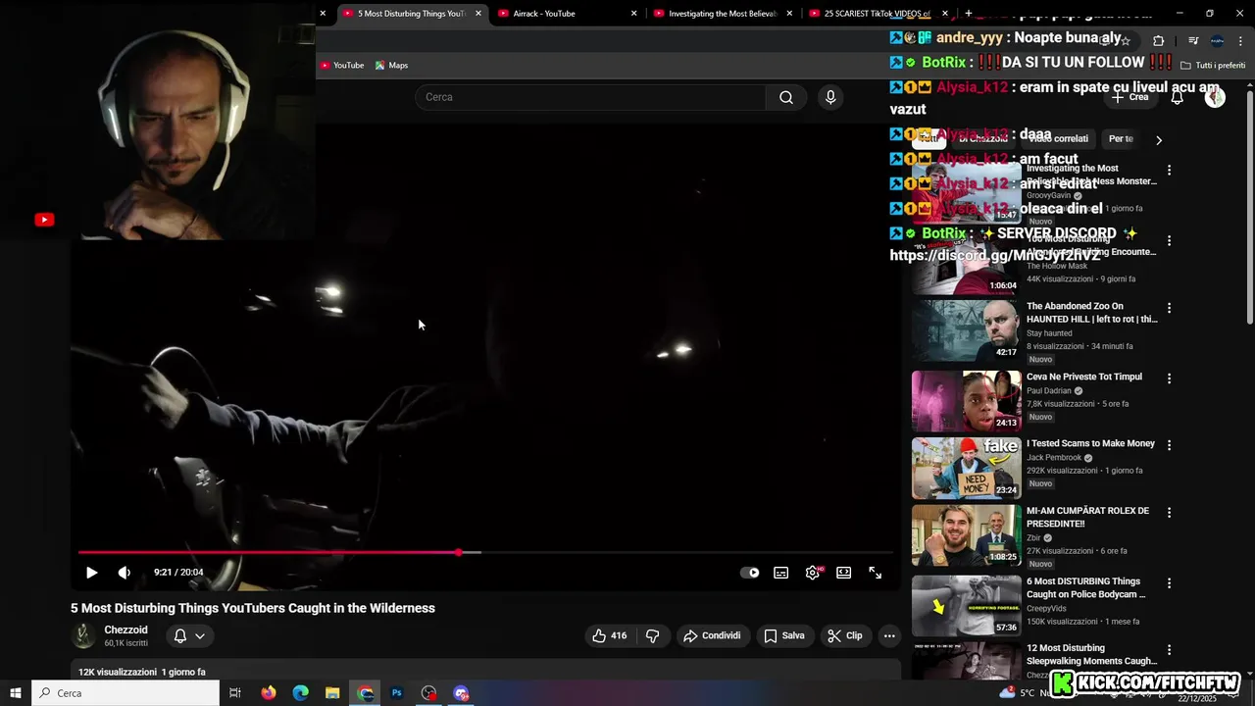
Task: Open the Chrome three-dot menu
Action: (x=1241, y=40)
